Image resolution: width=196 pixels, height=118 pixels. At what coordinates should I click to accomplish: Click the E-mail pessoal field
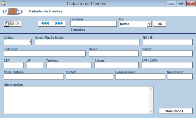tap(140, 76)
